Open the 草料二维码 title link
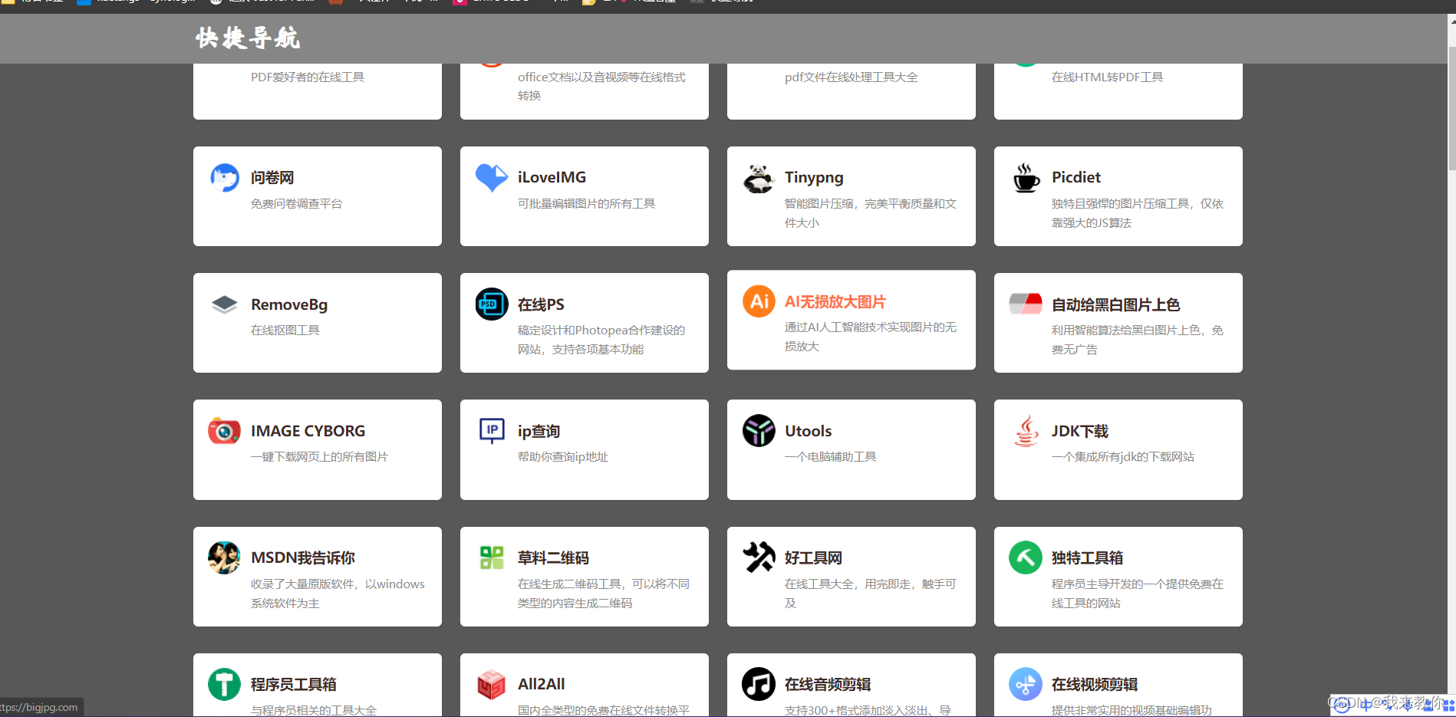 (x=553, y=557)
